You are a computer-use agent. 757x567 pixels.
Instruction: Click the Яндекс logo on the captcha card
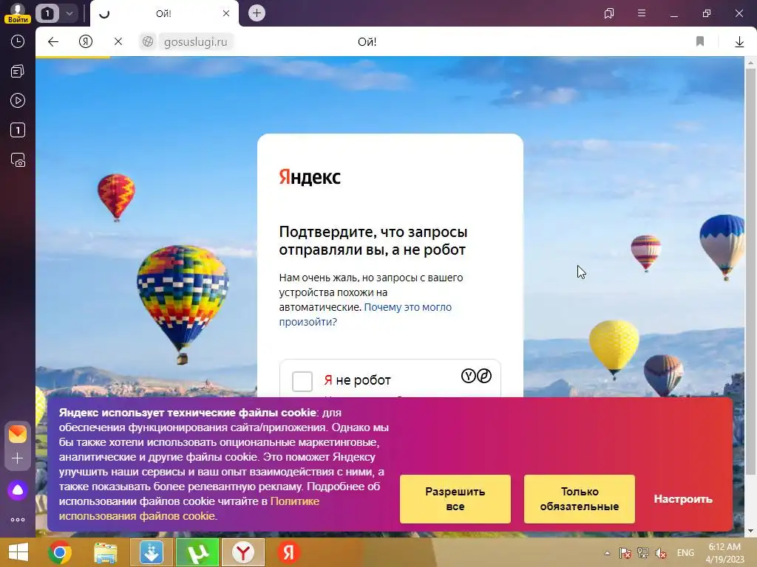pos(310,177)
